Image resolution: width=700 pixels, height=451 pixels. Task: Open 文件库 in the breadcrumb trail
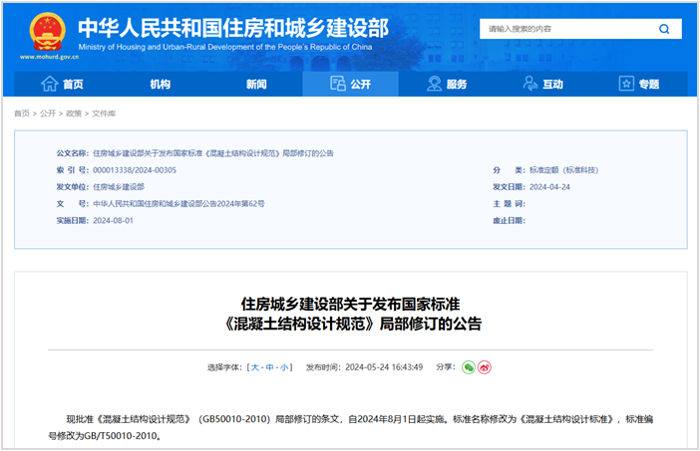pyautogui.click(x=104, y=113)
